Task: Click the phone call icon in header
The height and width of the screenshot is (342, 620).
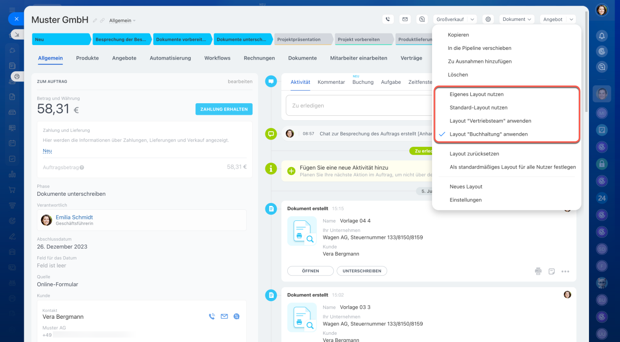Action: click(387, 19)
